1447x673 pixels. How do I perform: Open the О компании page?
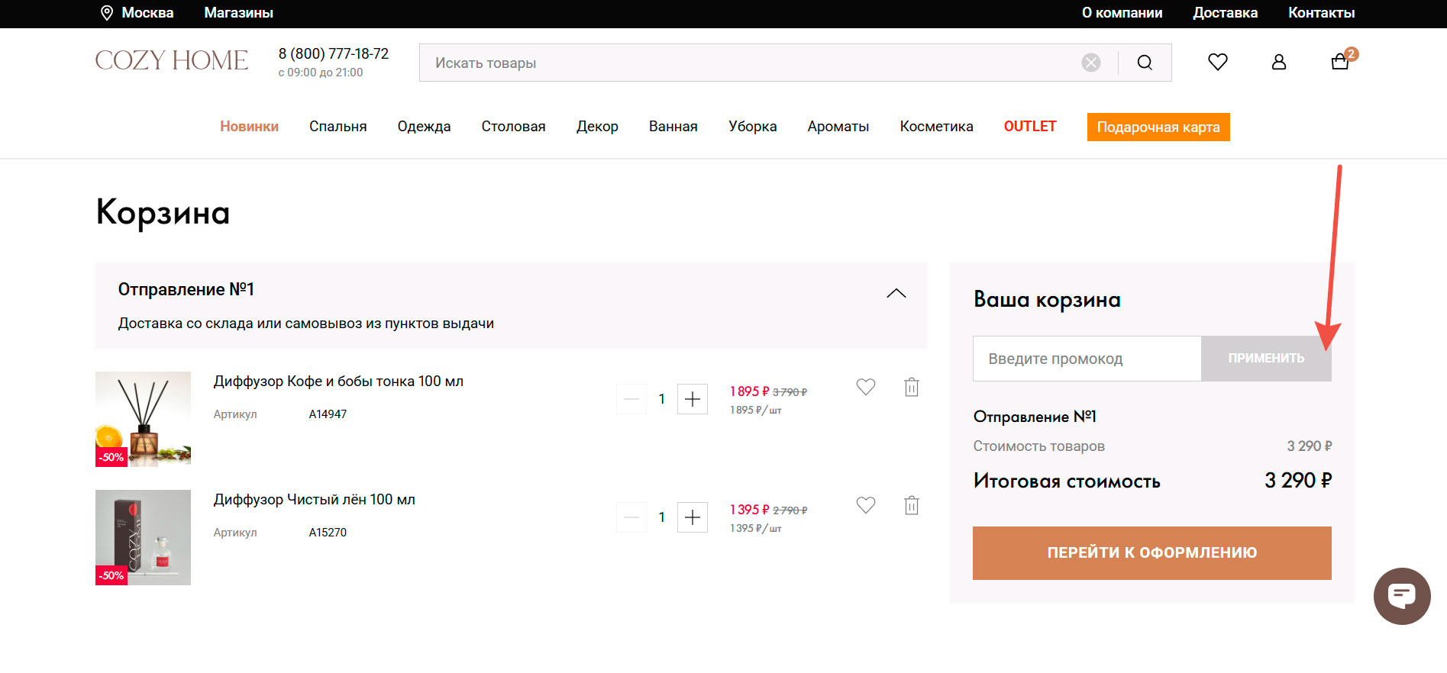click(x=1122, y=13)
